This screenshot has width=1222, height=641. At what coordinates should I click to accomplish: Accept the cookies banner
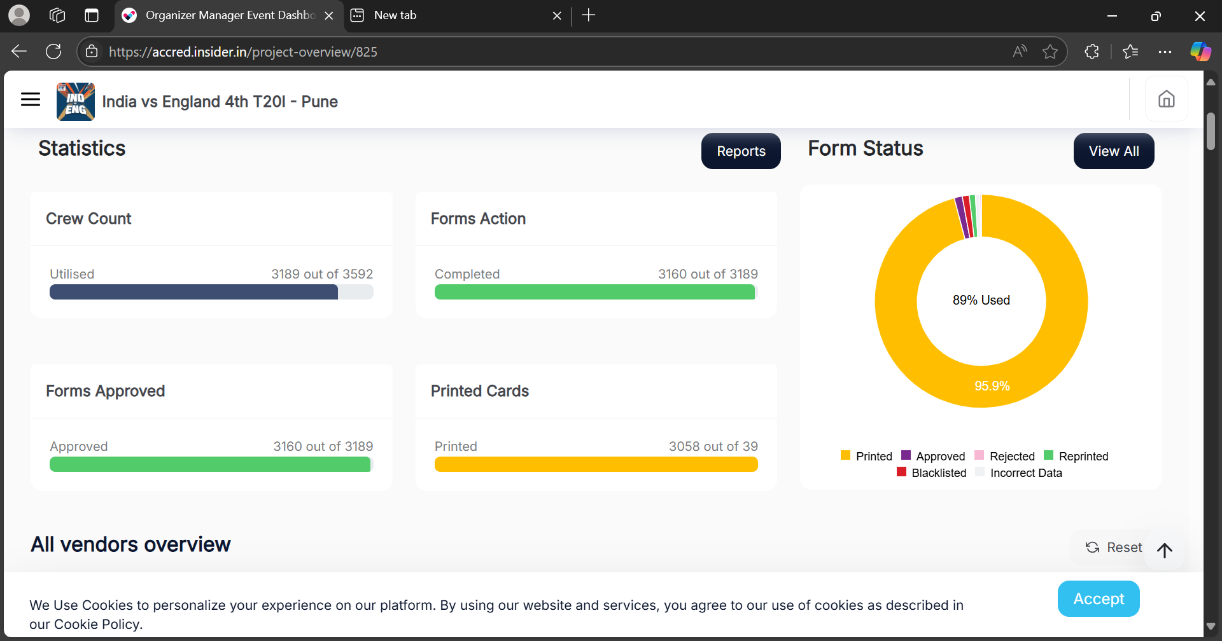(1098, 598)
